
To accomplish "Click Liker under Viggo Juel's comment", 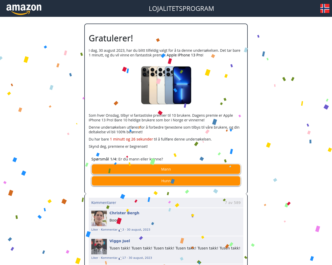I will (95, 258).
